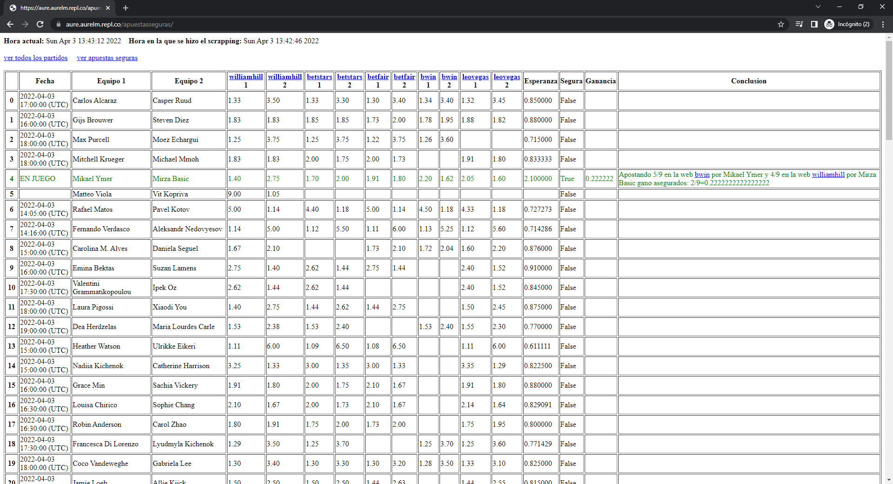893x484 pixels.
Task: Click the vertical scrollbar thumb
Action: coord(889,91)
